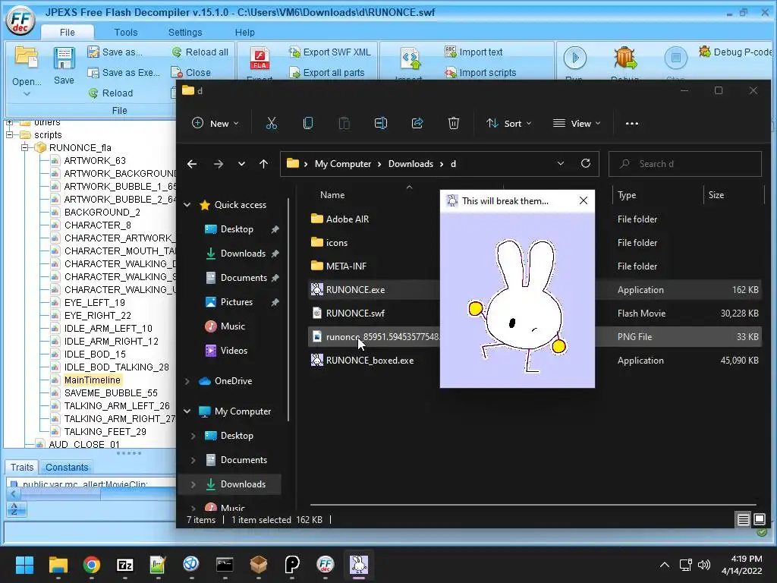Screen dimensions: 777x583
Task: Open the Sort dropdown in Explorer
Action: 509,124
